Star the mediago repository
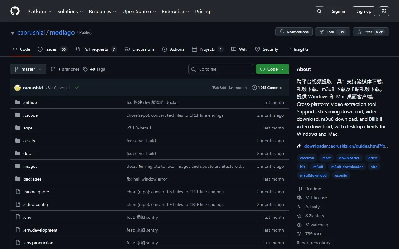399x249 pixels. click(x=371, y=32)
